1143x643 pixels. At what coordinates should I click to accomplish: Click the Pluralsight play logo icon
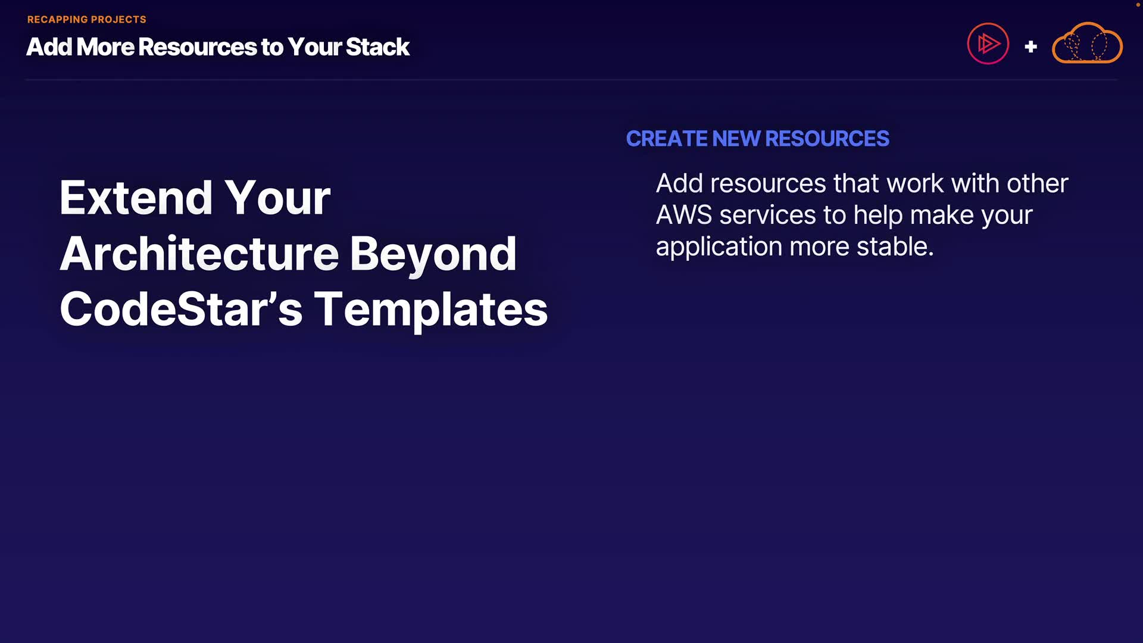click(988, 43)
